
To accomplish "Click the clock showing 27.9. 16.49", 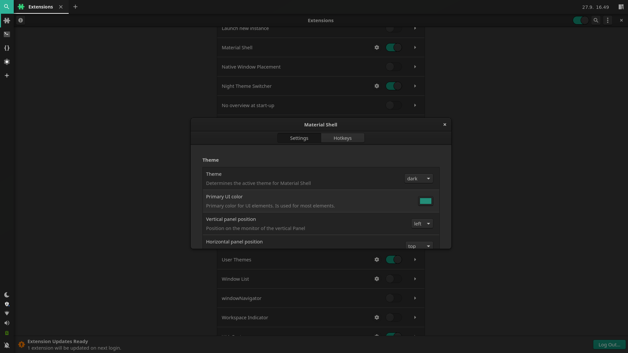I will click(x=595, y=7).
